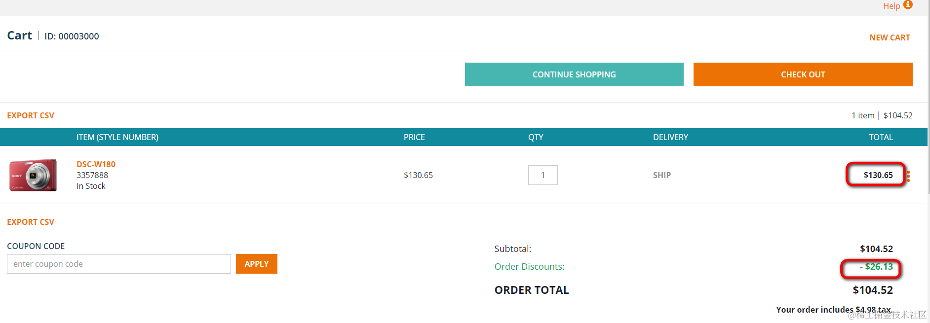The width and height of the screenshot is (930, 323).
Task: Apply the coupon with APPLY button
Action: pyautogui.click(x=257, y=264)
